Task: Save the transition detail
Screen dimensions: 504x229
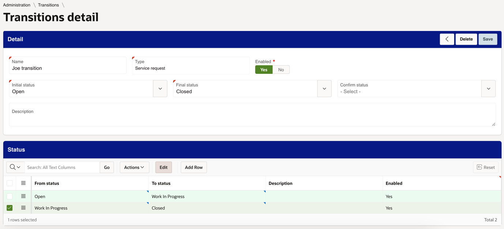Action: [x=488, y=39]
